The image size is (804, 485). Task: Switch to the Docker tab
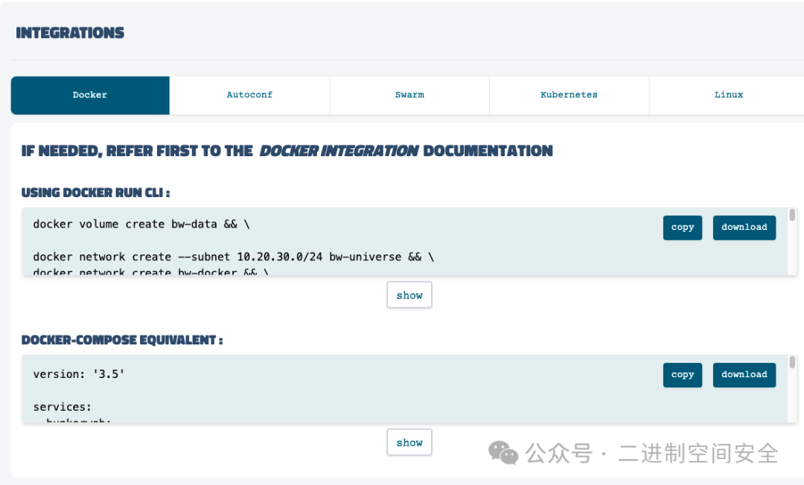click(x=90, y=95)
